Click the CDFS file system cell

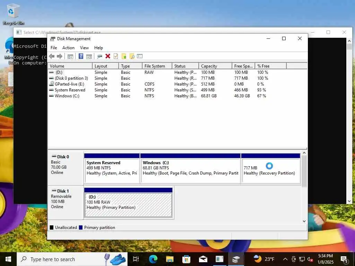coord(149,84)
